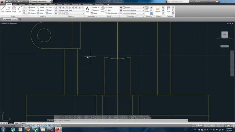Open the ByLayer linetype dropdown

point(133,13)
